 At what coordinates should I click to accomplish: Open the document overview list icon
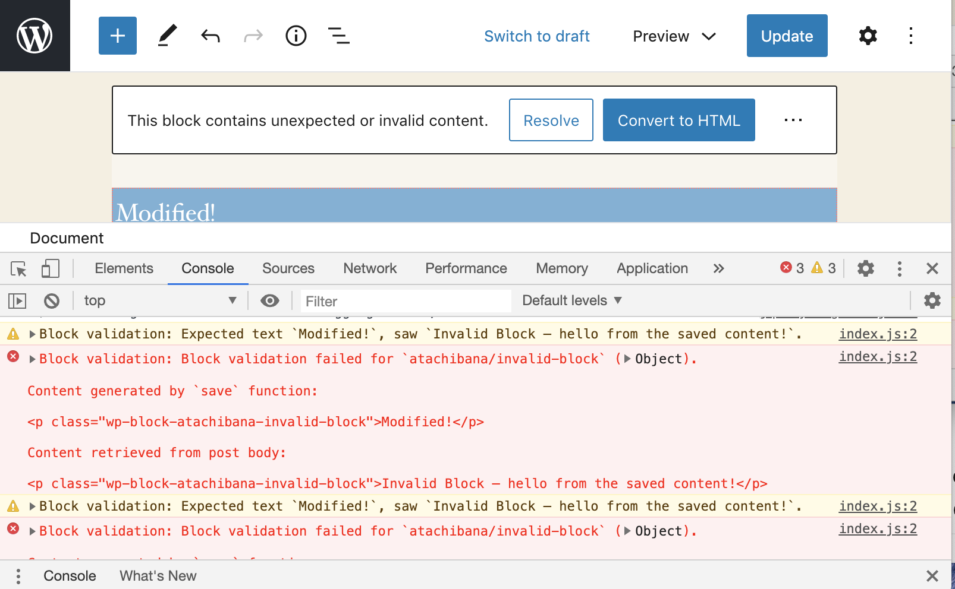(338, 36)
